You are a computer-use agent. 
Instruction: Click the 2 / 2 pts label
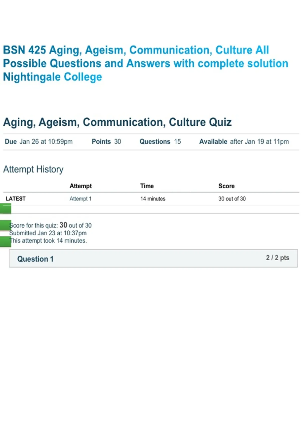tap(278, 258)
